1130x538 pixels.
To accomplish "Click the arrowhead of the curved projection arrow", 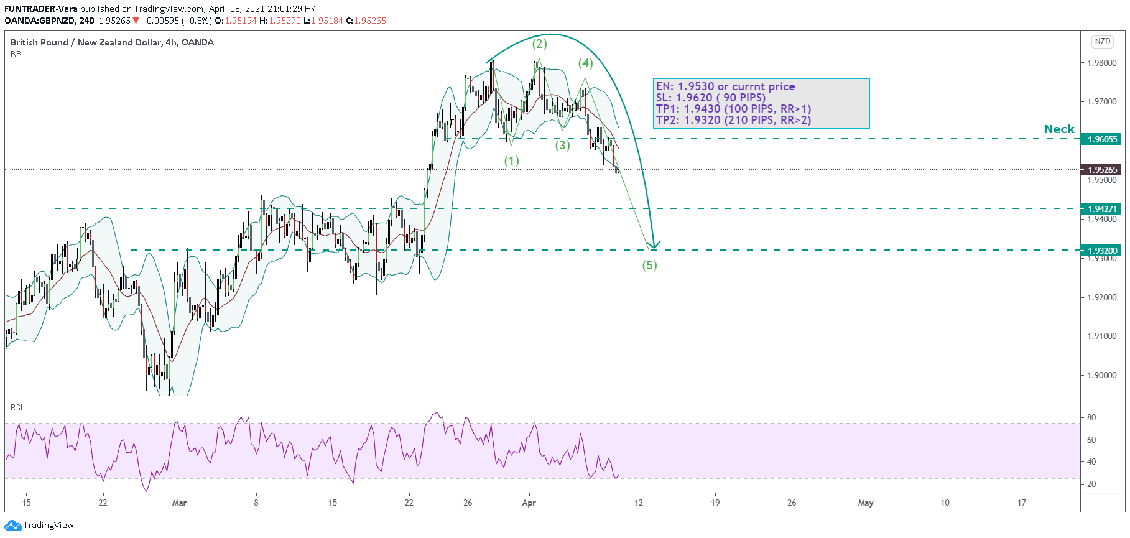I will coord(653,245).
